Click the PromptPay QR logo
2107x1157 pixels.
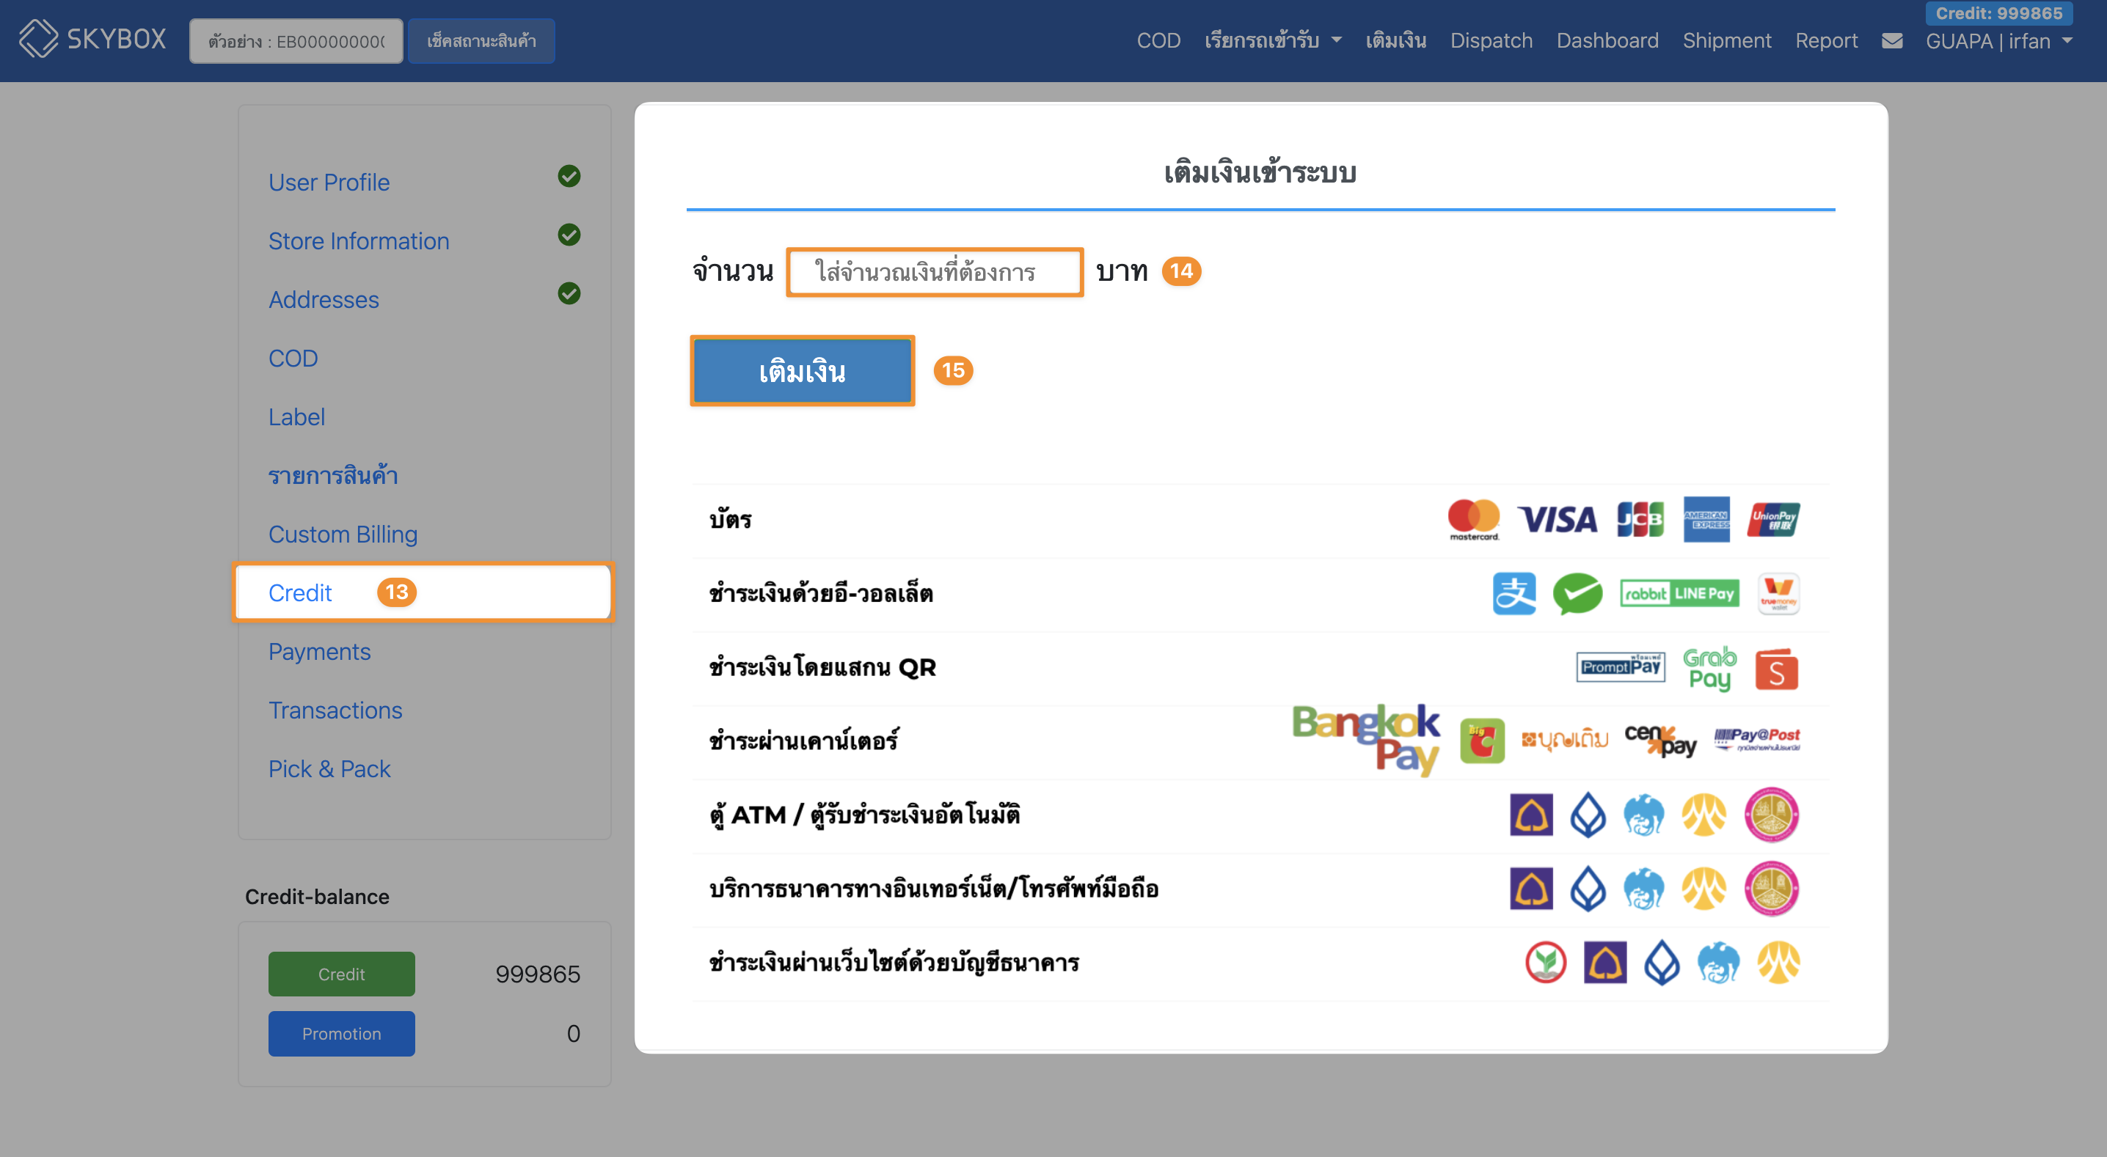click(x=1621, y=666)
